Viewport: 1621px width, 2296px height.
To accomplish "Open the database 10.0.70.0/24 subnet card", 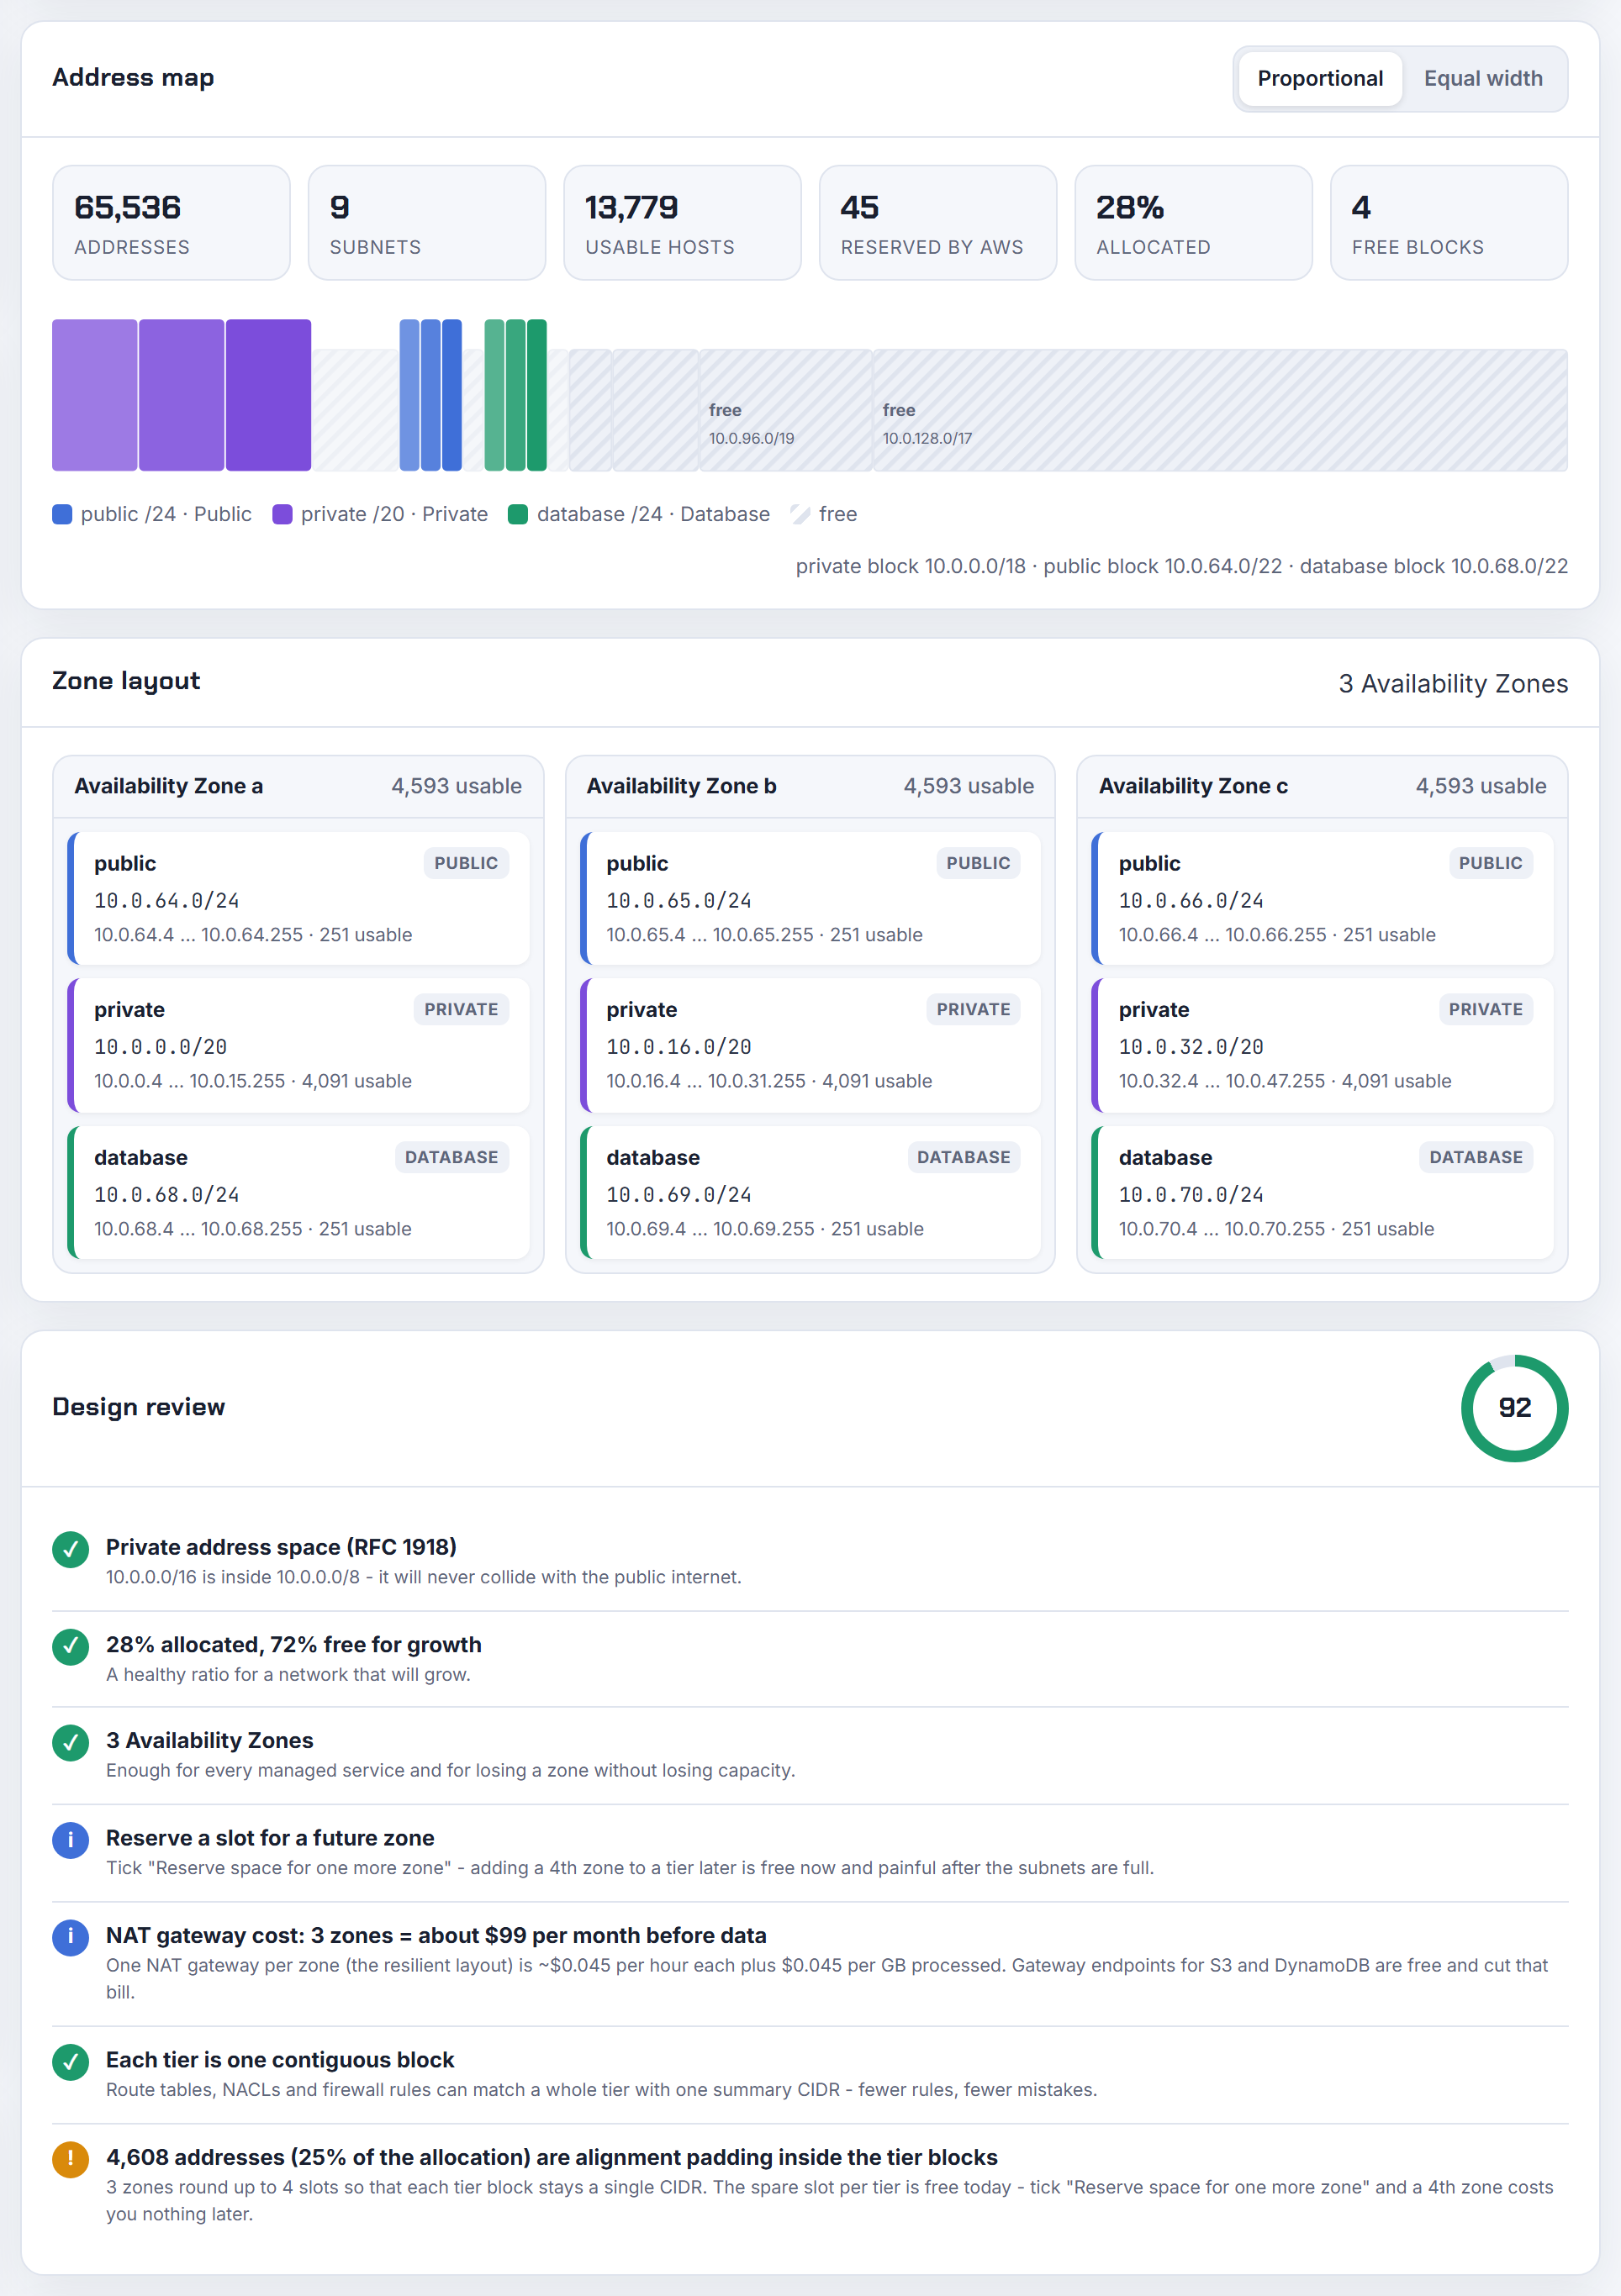I will 1323,1192.
